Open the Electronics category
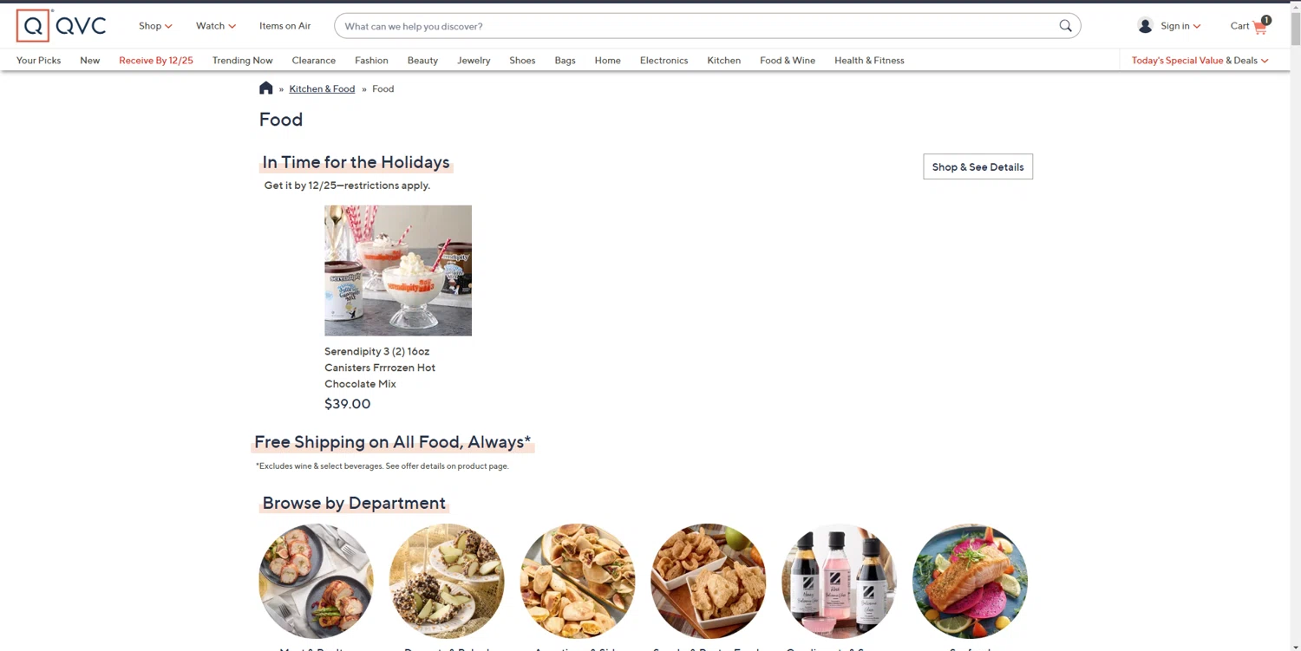 (x=664, y=61)
